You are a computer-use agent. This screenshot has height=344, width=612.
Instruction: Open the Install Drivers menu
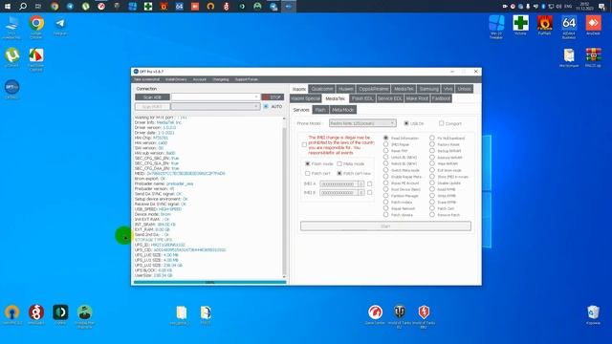coord(176,79)
